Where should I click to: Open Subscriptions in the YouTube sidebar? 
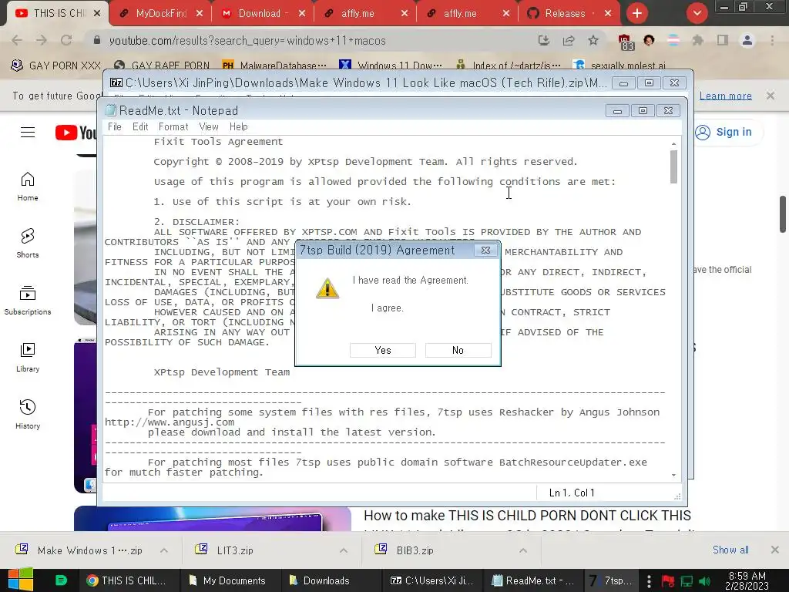click(28, 301)
